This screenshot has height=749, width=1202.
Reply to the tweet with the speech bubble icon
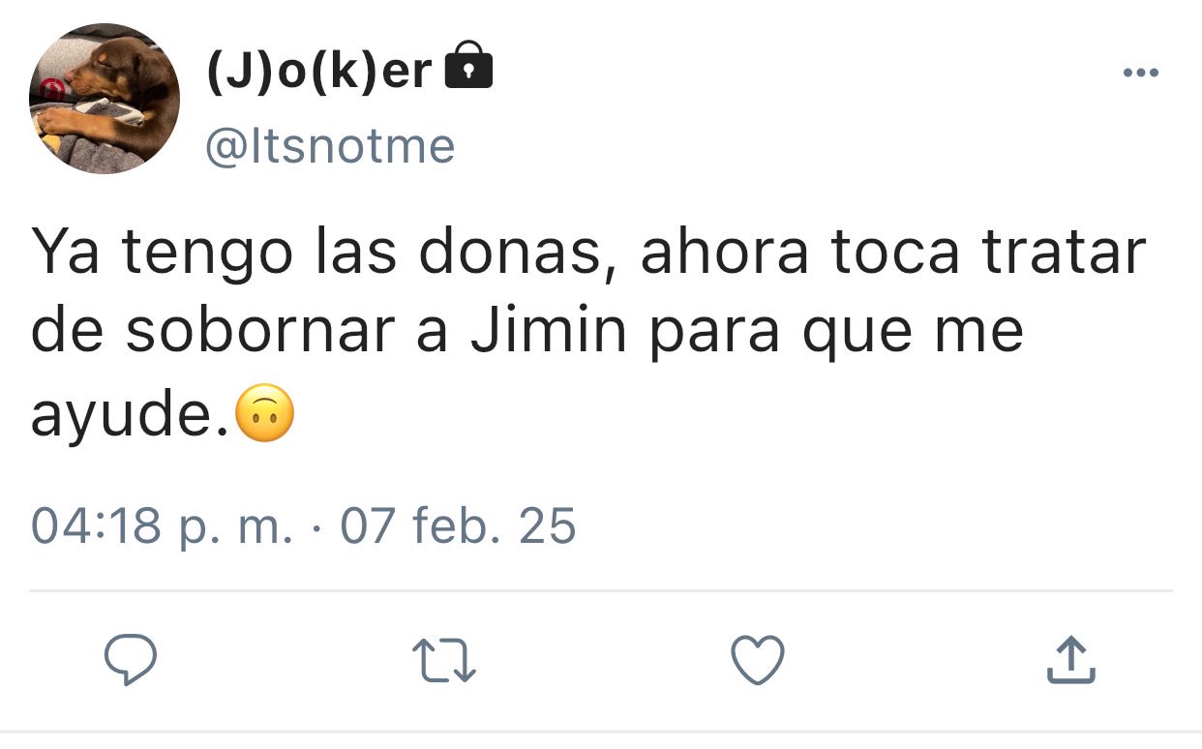(131, 660)
